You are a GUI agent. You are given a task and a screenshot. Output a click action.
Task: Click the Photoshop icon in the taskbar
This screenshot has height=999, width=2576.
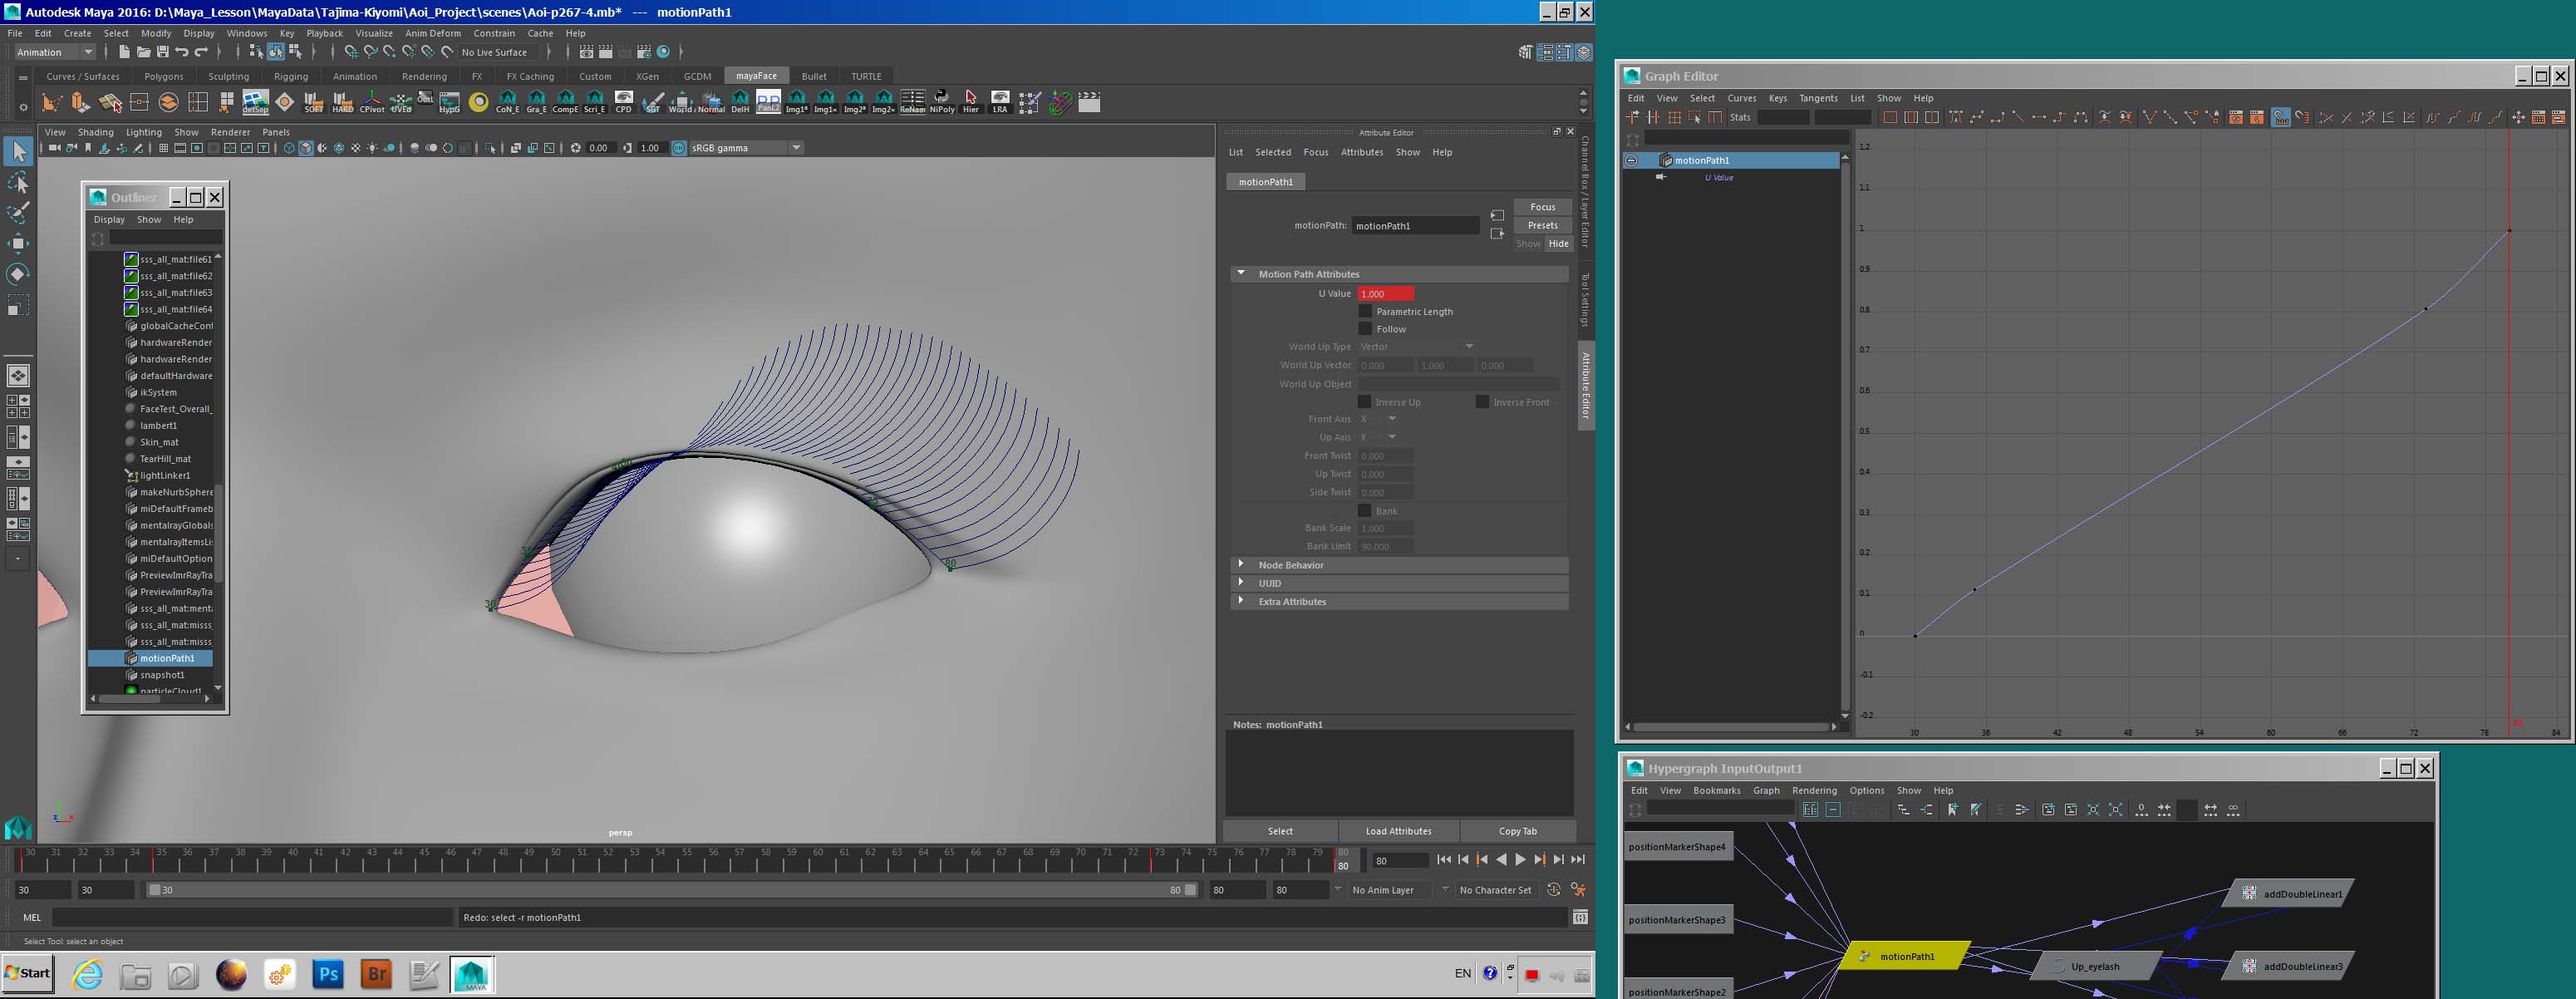pyautogui.click(x=328, y=974)
